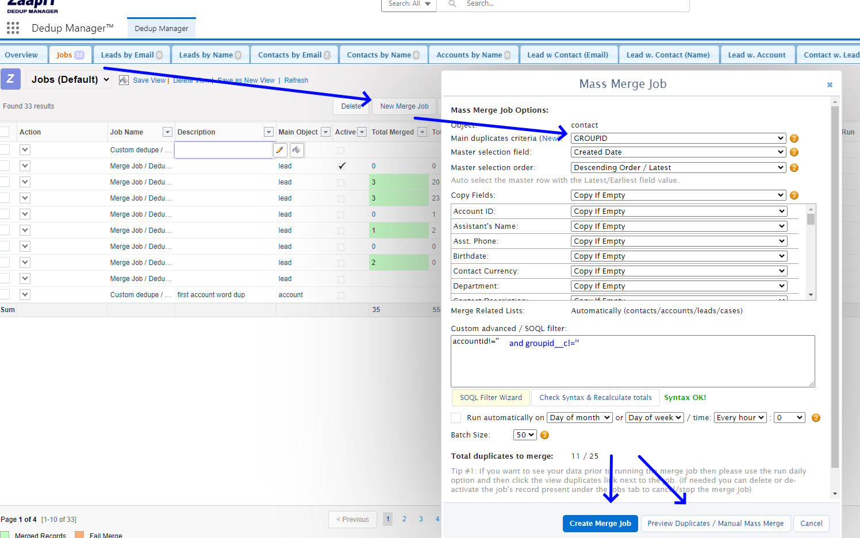Toggle the select-all rows header checkbox
This screenshot has width=860, height=538.
[x=5, y=132]
